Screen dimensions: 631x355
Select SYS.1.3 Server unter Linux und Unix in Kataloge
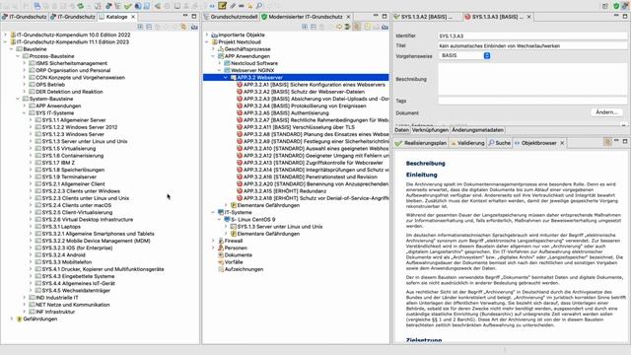(85, 141)
